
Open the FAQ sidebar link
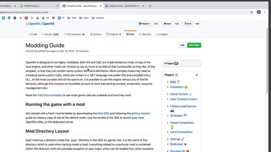coord(173,82)
